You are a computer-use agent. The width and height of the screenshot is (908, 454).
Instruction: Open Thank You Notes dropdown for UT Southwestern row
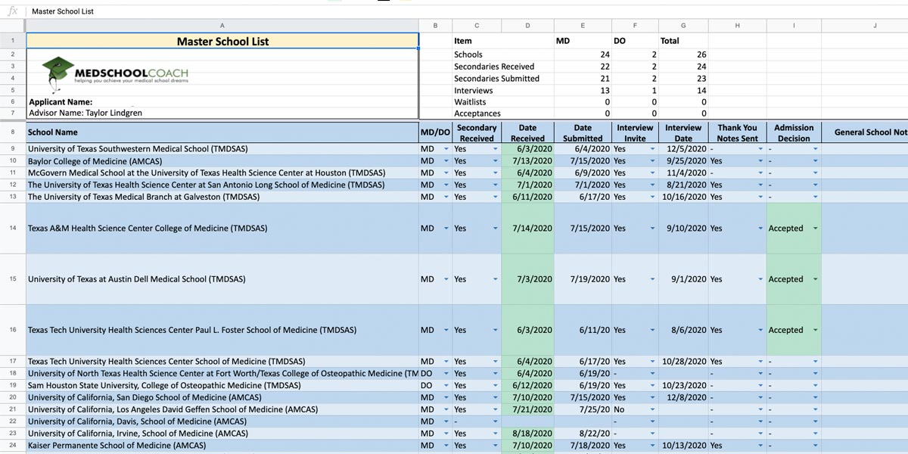760,149
